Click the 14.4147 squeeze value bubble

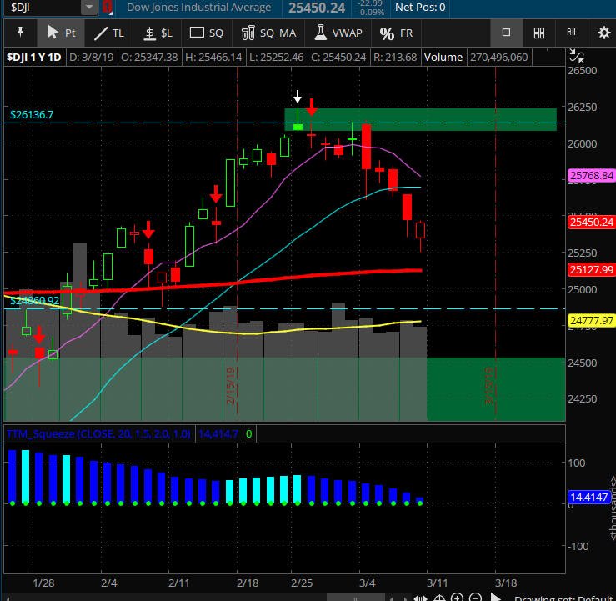click(588, 498)
